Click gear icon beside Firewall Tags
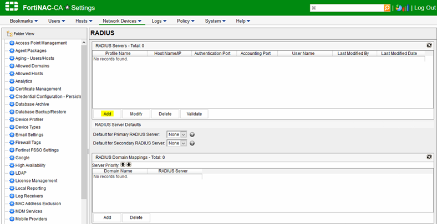 pyautogui.click(x=12, y=142)
